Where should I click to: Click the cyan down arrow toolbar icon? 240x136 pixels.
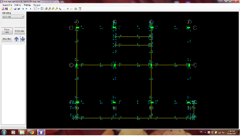pyautogui.click(x=26, y=9)
